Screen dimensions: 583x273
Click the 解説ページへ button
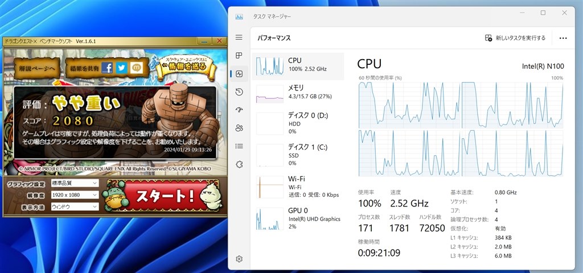pyautogui.click(x=37, y=68)
